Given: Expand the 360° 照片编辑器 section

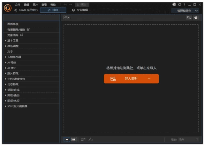Looking at the screenshot, I should click(x=17, y=106).
